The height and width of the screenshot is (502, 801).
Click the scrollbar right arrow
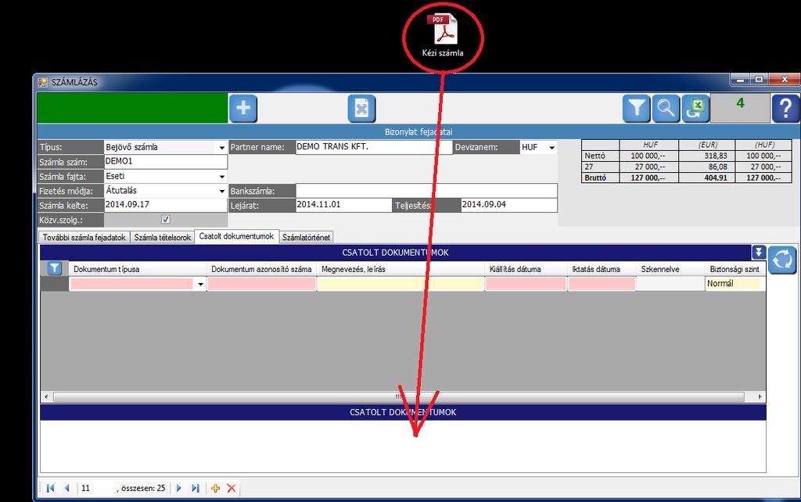(760, 396)
